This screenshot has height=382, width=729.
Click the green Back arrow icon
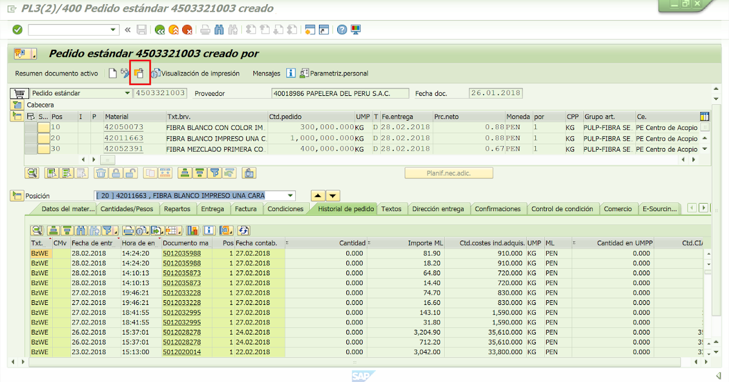pyautogui.click(x=160, y=29)
